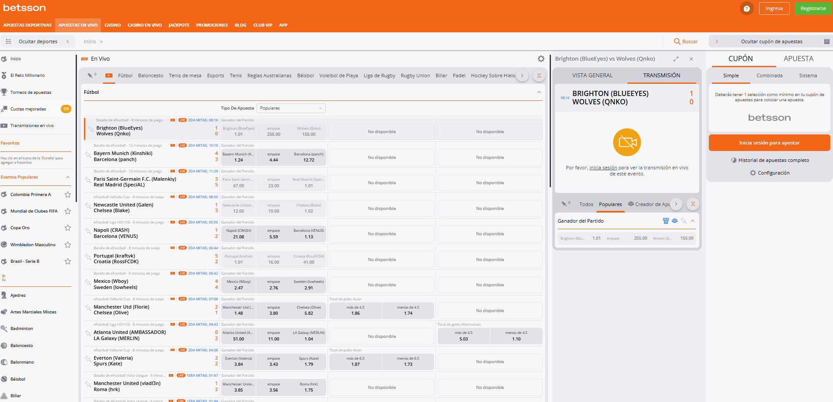Favorite Wimbledon Masculino with star

[68, 245]
